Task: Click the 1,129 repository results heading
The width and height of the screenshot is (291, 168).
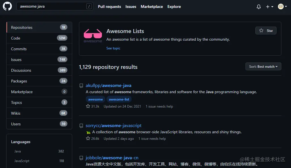Action: click(108, 67)
